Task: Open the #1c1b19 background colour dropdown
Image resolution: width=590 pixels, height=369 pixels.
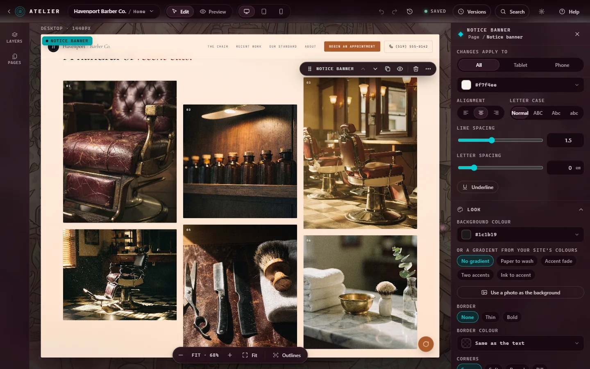Action: coord(520,235)
